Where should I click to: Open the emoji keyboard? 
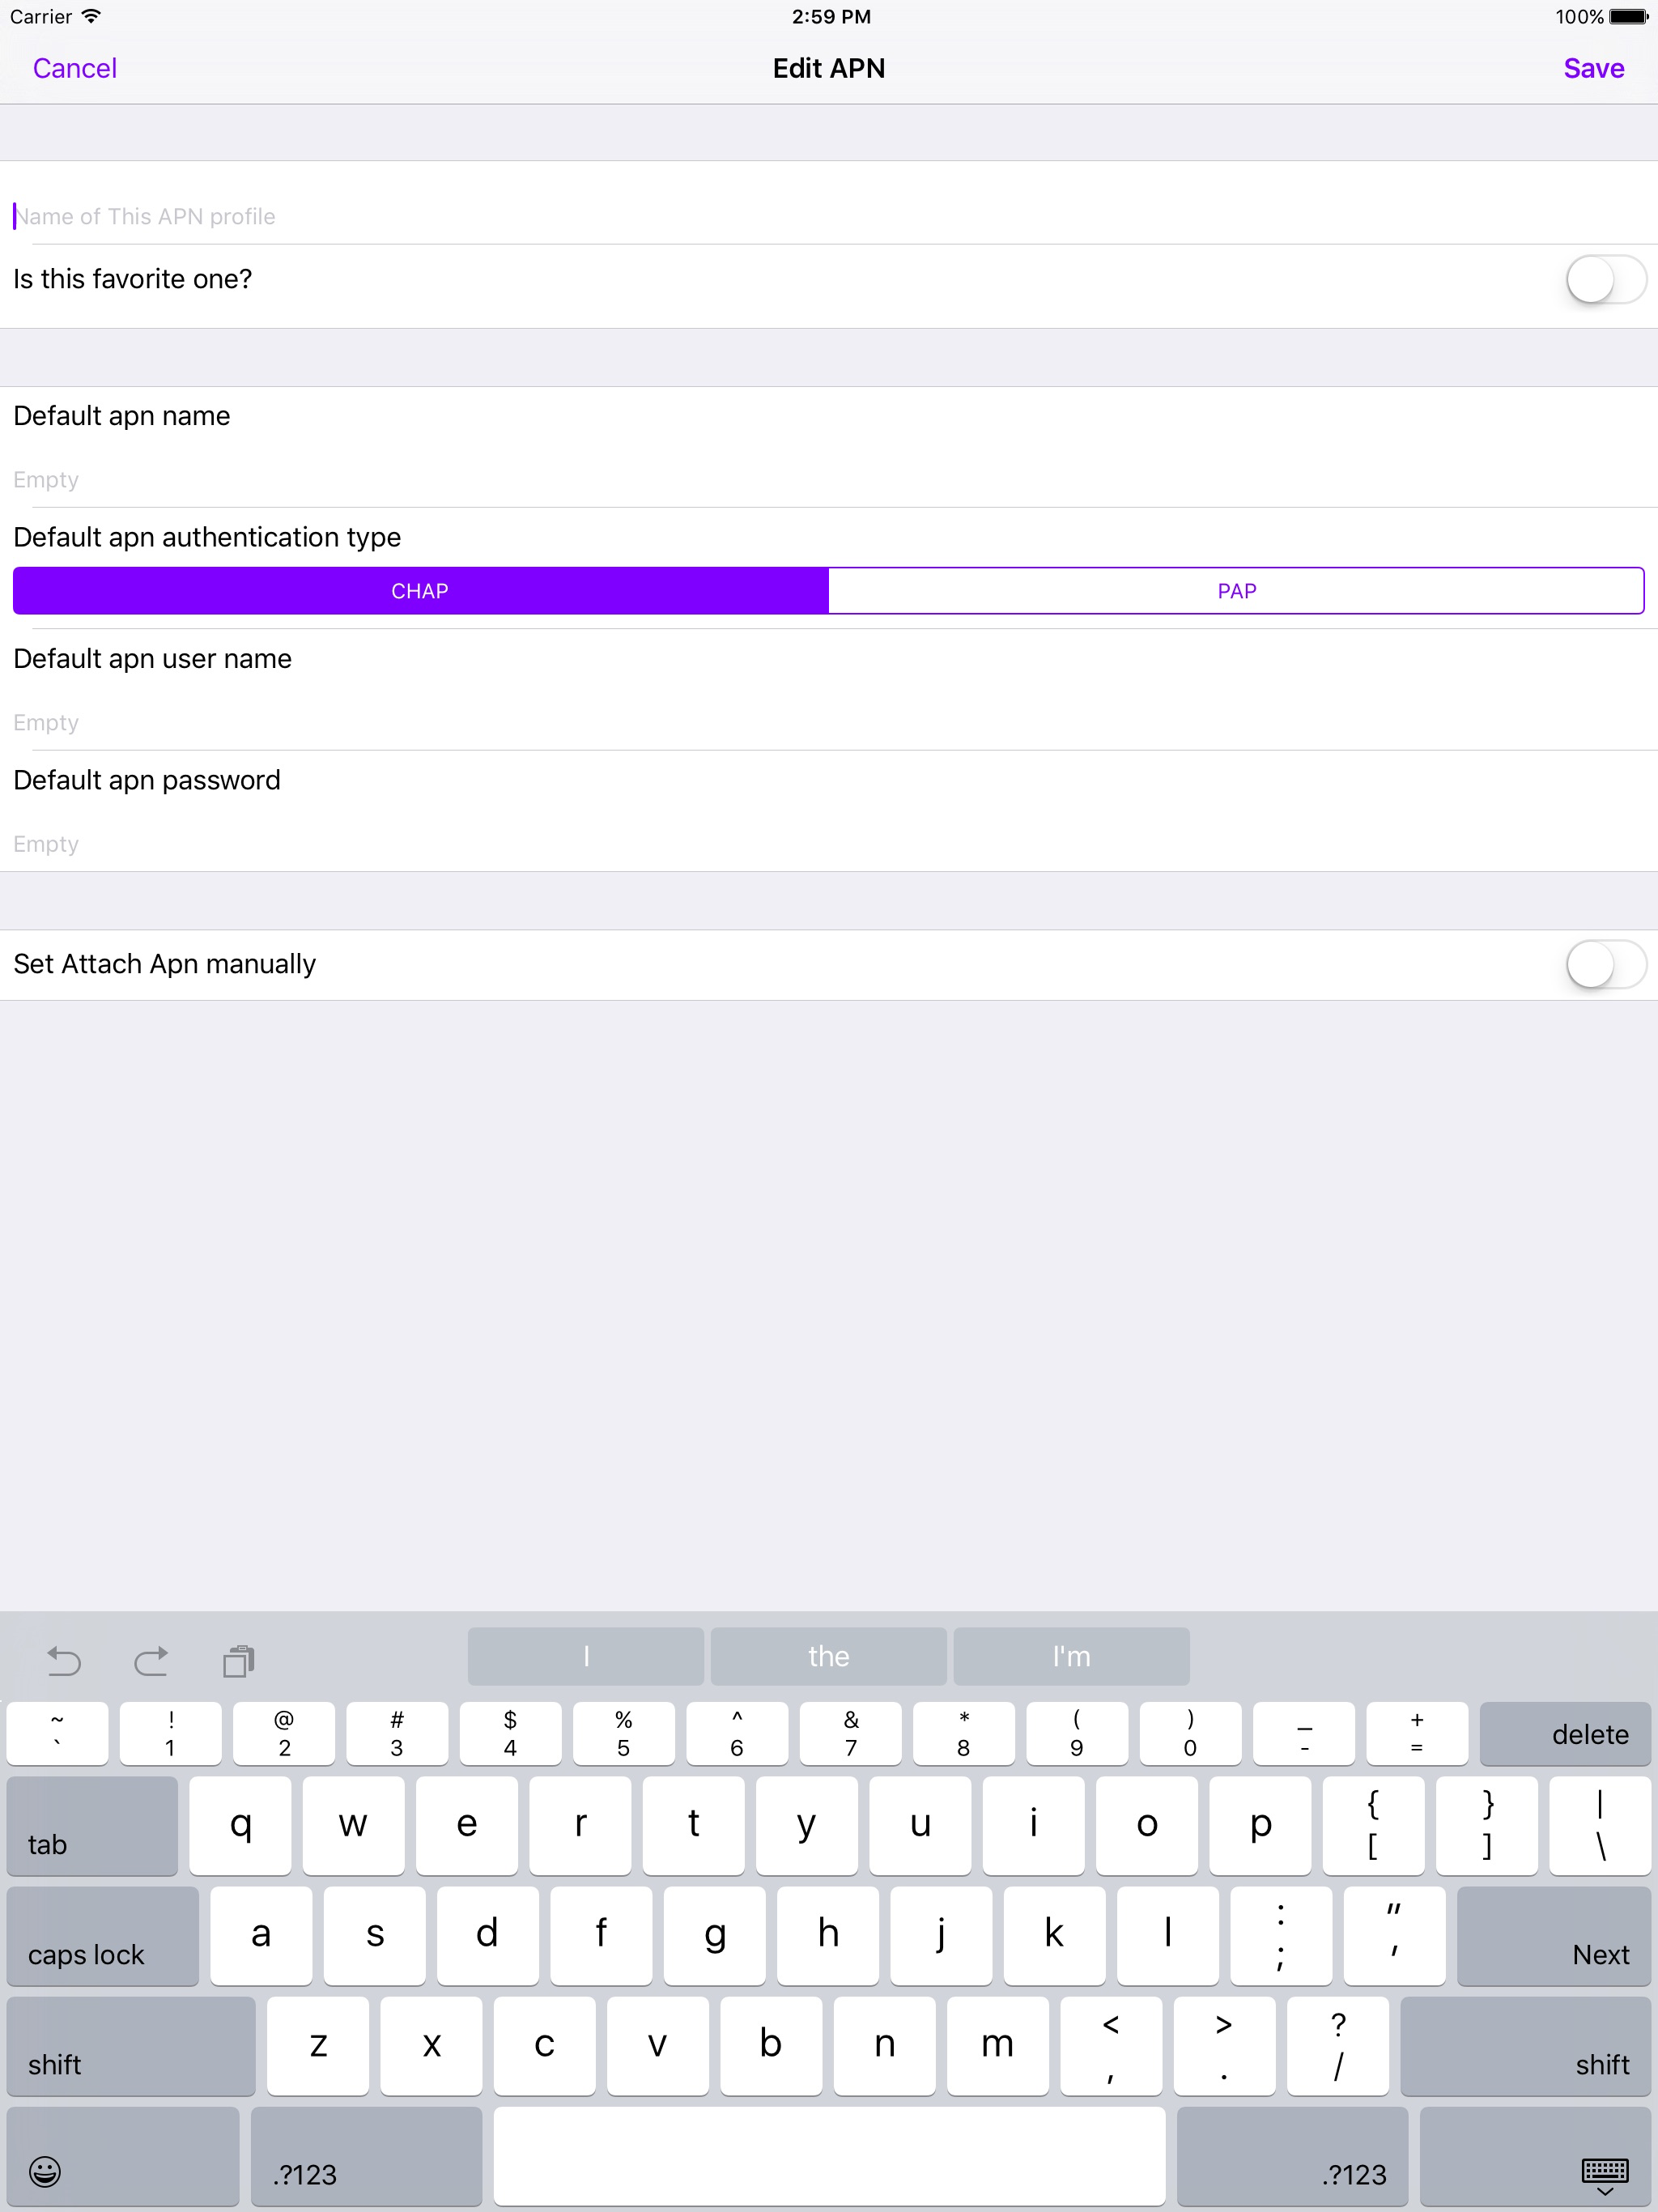45,2173
